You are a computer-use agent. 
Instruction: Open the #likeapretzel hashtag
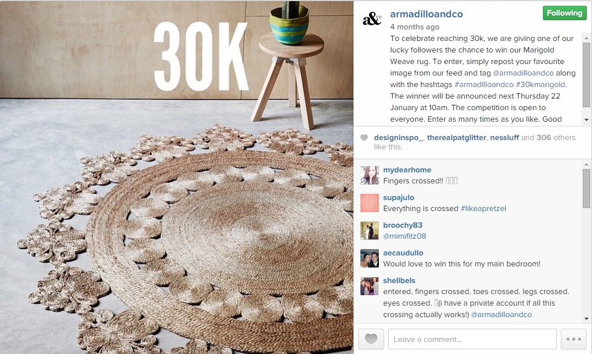pyautogui.click(x=483, y=209)
